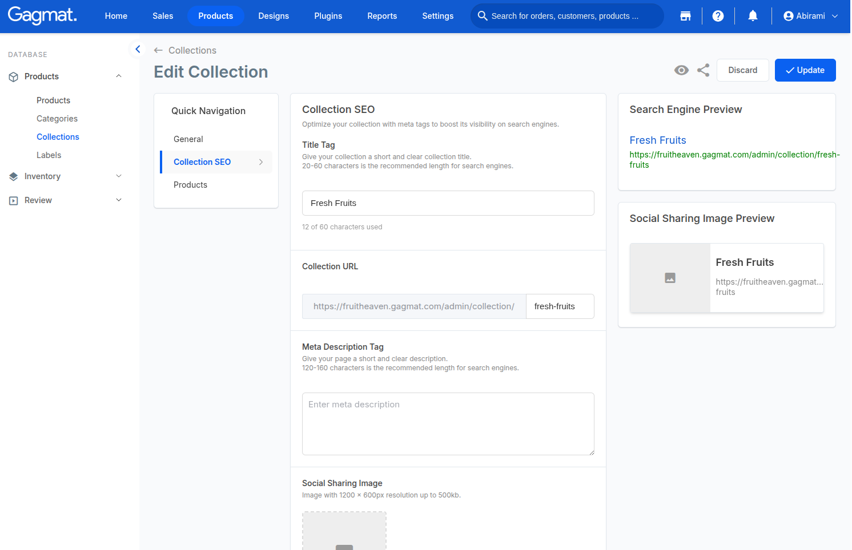This screenshot has width=852, height=550.
Task: Click the search magnifier icon
Action: pos(483,16)
